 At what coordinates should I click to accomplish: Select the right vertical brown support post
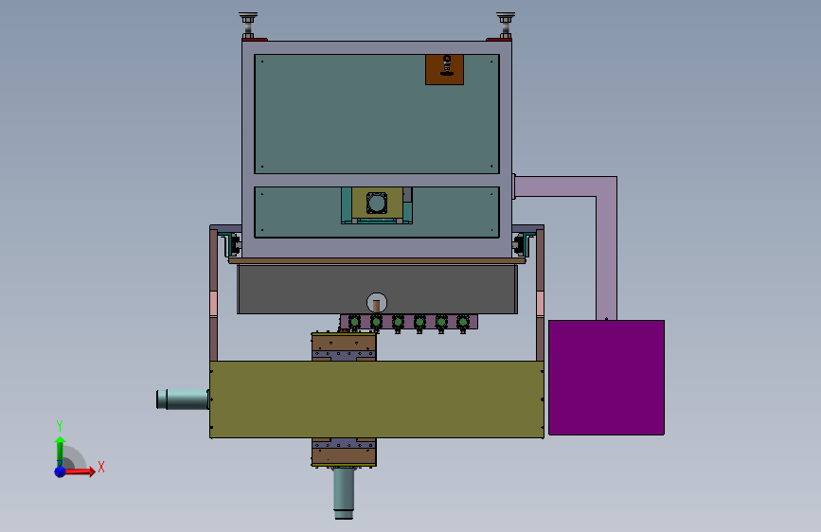coord(541,294)
